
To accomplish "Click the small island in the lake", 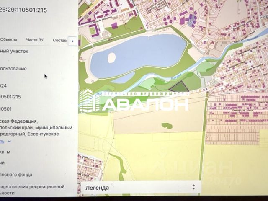I will click(112, 58).
